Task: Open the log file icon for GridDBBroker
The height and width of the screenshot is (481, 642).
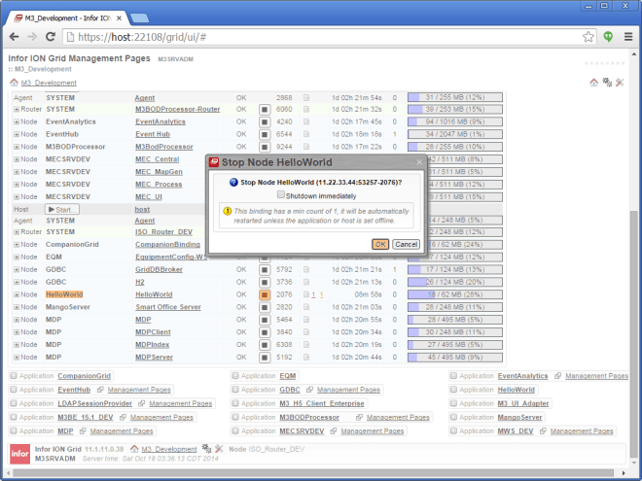Action: (305, 269)
